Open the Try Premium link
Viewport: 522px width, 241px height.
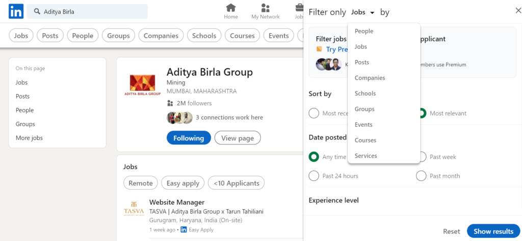point(337,50)
